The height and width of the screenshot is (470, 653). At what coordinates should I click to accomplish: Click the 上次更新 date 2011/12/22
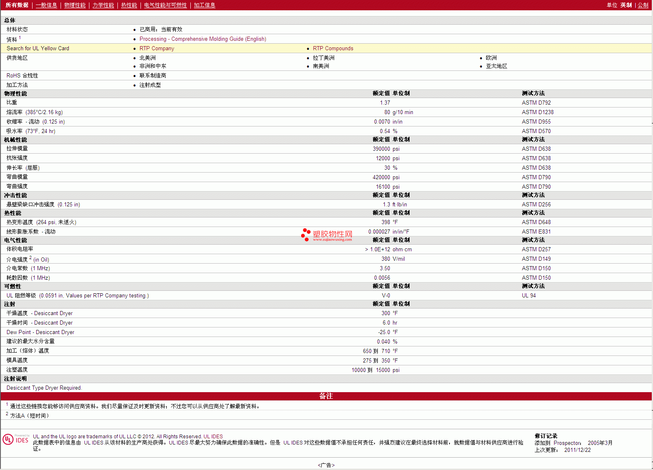click(577, 450)
